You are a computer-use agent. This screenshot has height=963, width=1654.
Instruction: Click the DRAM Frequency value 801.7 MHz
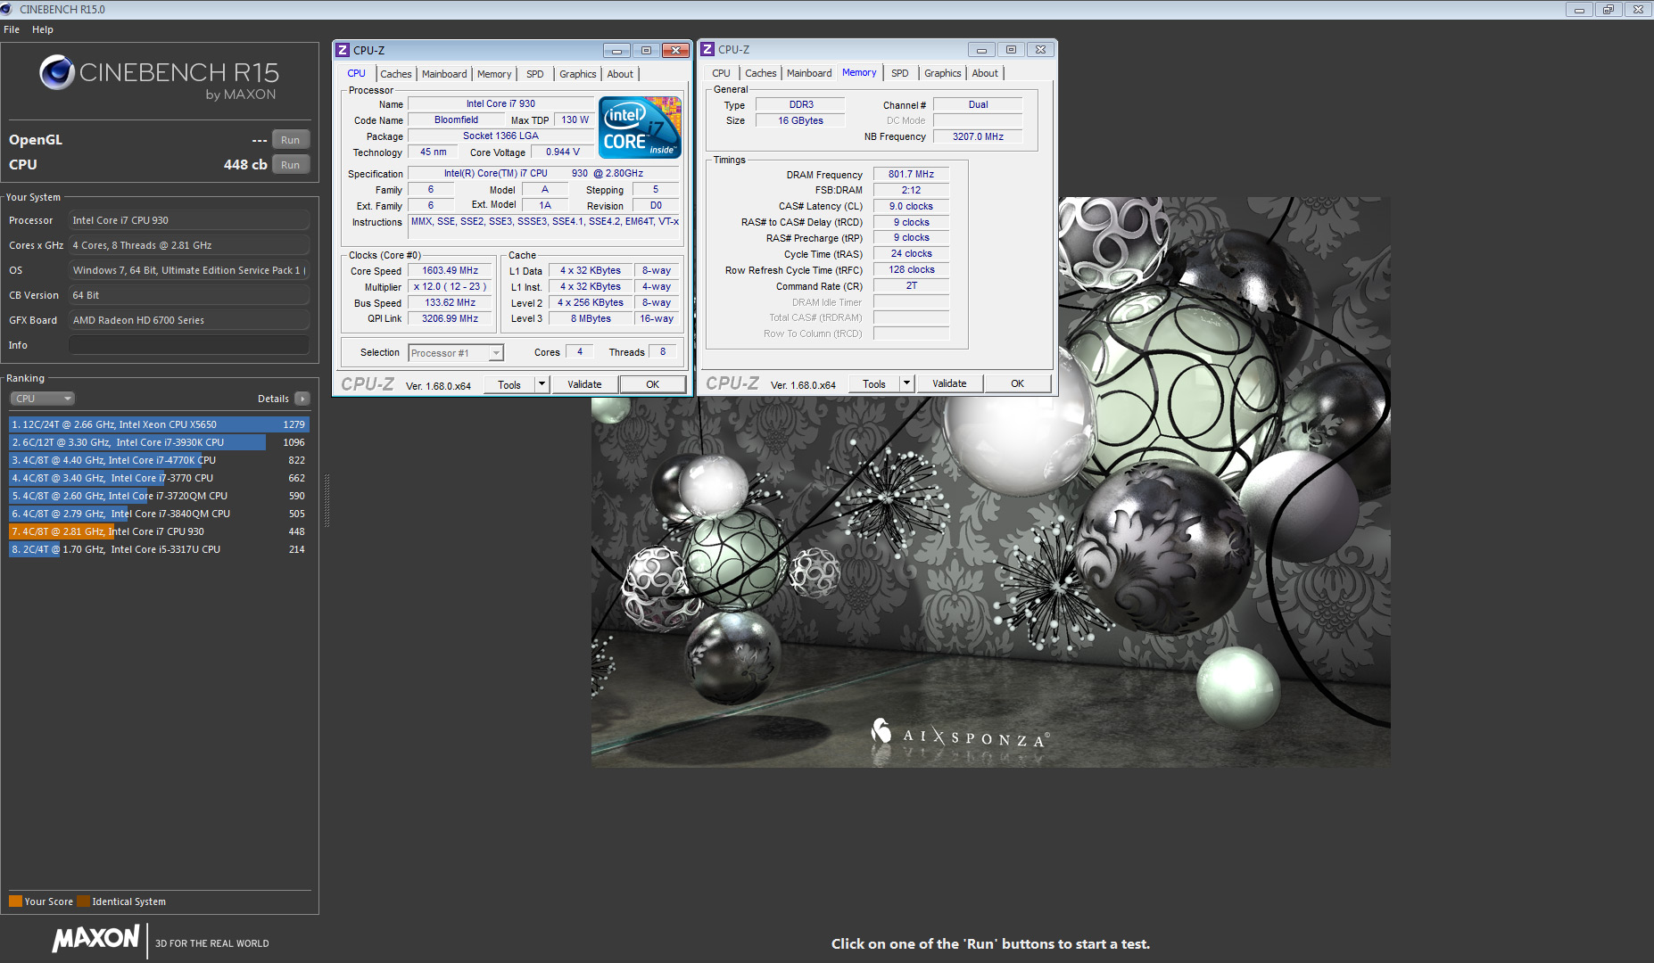click(x=911, y=174)
